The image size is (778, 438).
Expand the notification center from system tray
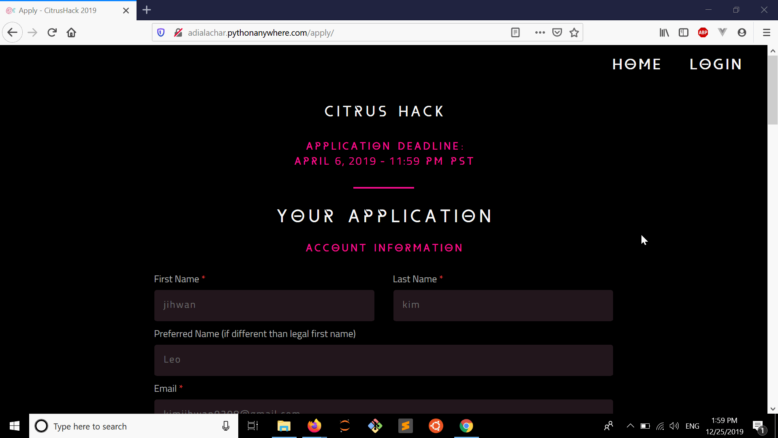tap(758, 426)
